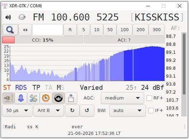Open the Ant B antenna dropdown
This screenshot has width=189, height=139.
click(x=49, y=111)
